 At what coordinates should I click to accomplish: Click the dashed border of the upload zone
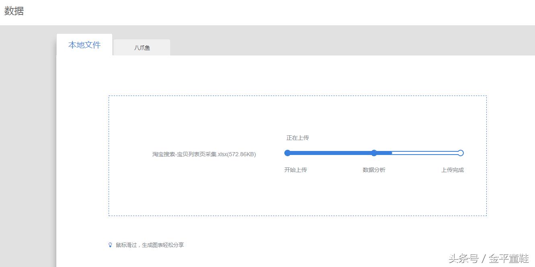coord(298,96)
